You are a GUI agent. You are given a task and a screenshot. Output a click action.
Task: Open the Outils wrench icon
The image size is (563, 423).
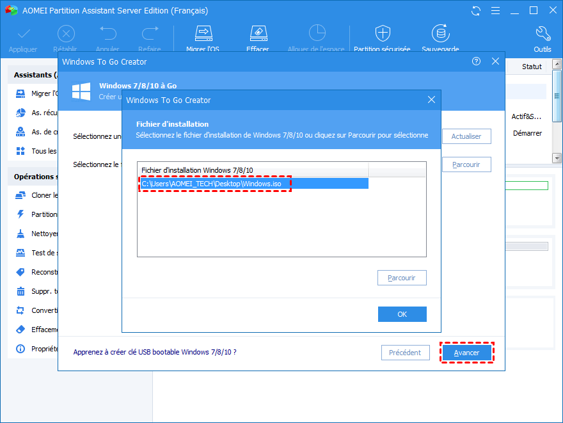click(x=543, y=34)
